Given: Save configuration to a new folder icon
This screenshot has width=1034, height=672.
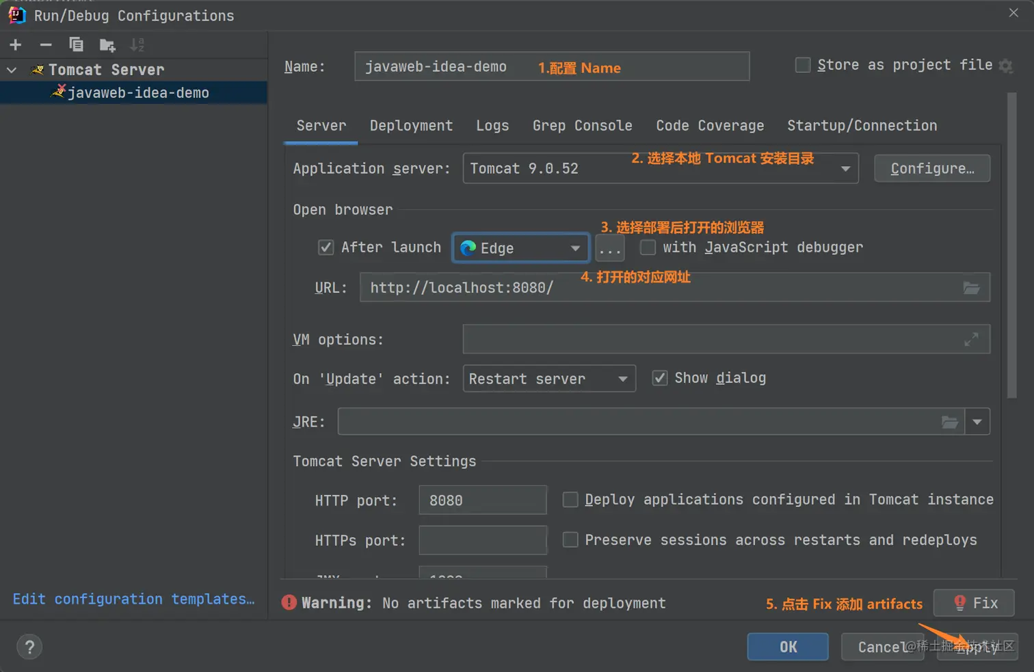Looking at the screenshot, I should pyautogui.click(x=107, y=45).
